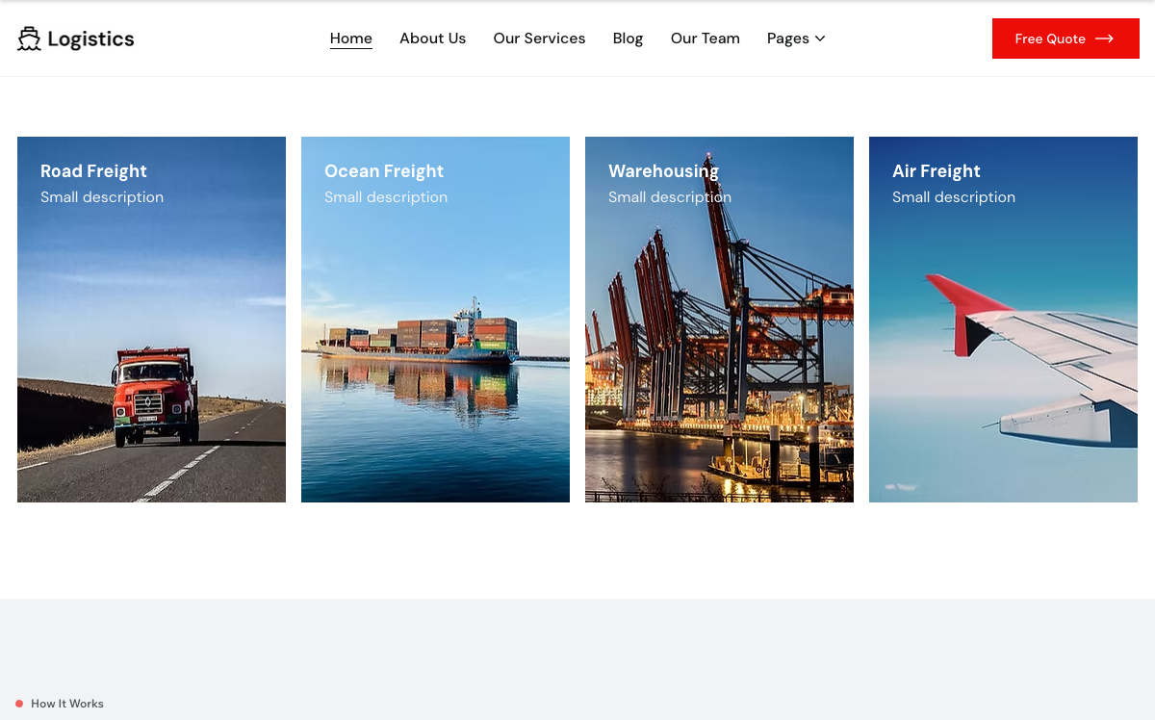Click the How It Works label
This screenshot has width=1155, height=720.
pos(67,704)
